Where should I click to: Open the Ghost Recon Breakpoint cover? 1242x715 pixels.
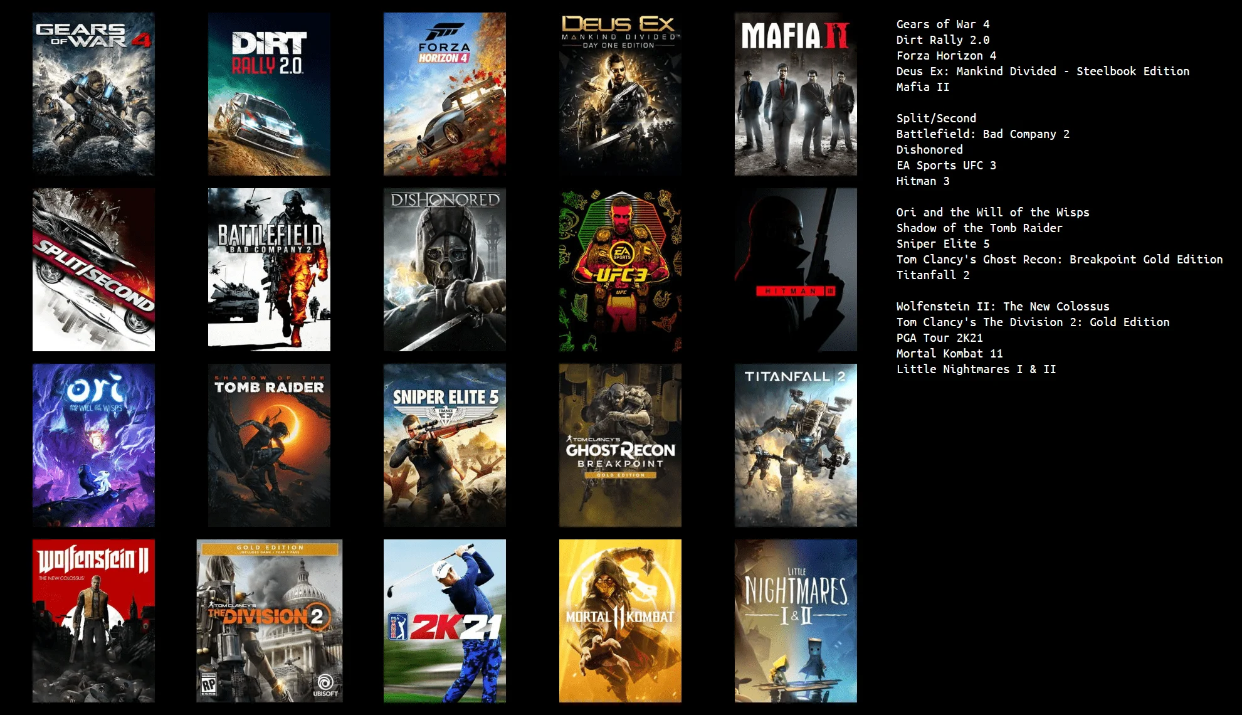pos(620,445)
